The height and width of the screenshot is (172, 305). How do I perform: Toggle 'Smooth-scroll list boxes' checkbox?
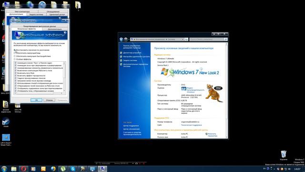pos(16,78)
